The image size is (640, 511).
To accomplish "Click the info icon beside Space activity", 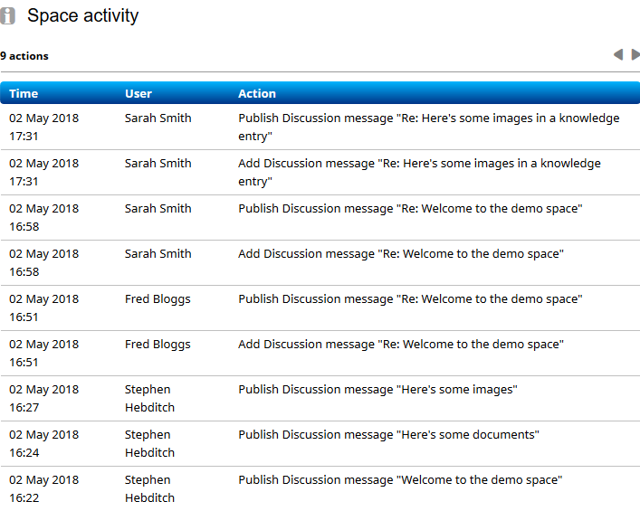I will [7, 16].
